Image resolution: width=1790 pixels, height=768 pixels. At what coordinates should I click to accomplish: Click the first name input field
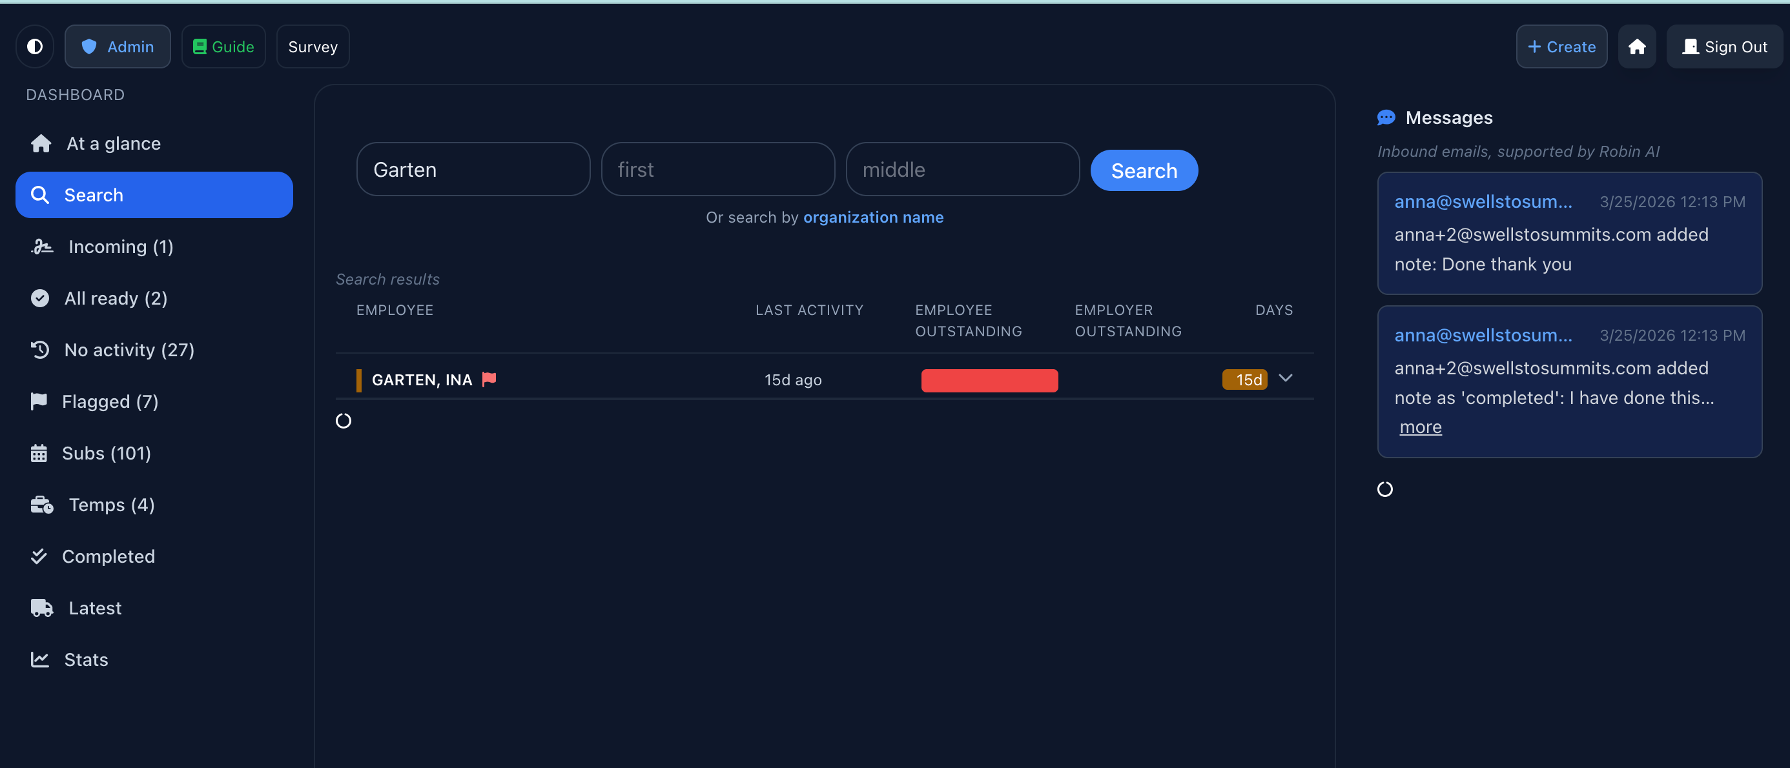click(717, 170)
